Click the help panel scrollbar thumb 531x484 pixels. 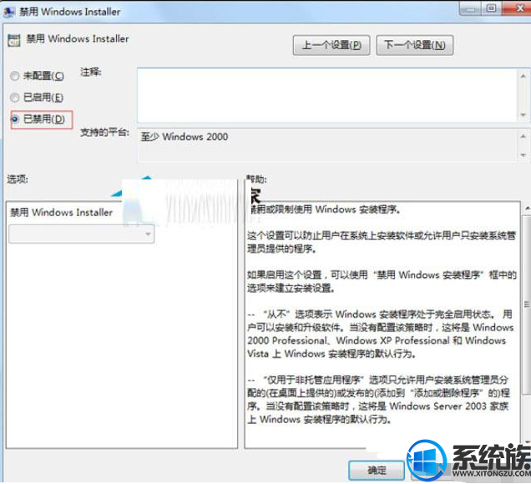coord(527,305)
